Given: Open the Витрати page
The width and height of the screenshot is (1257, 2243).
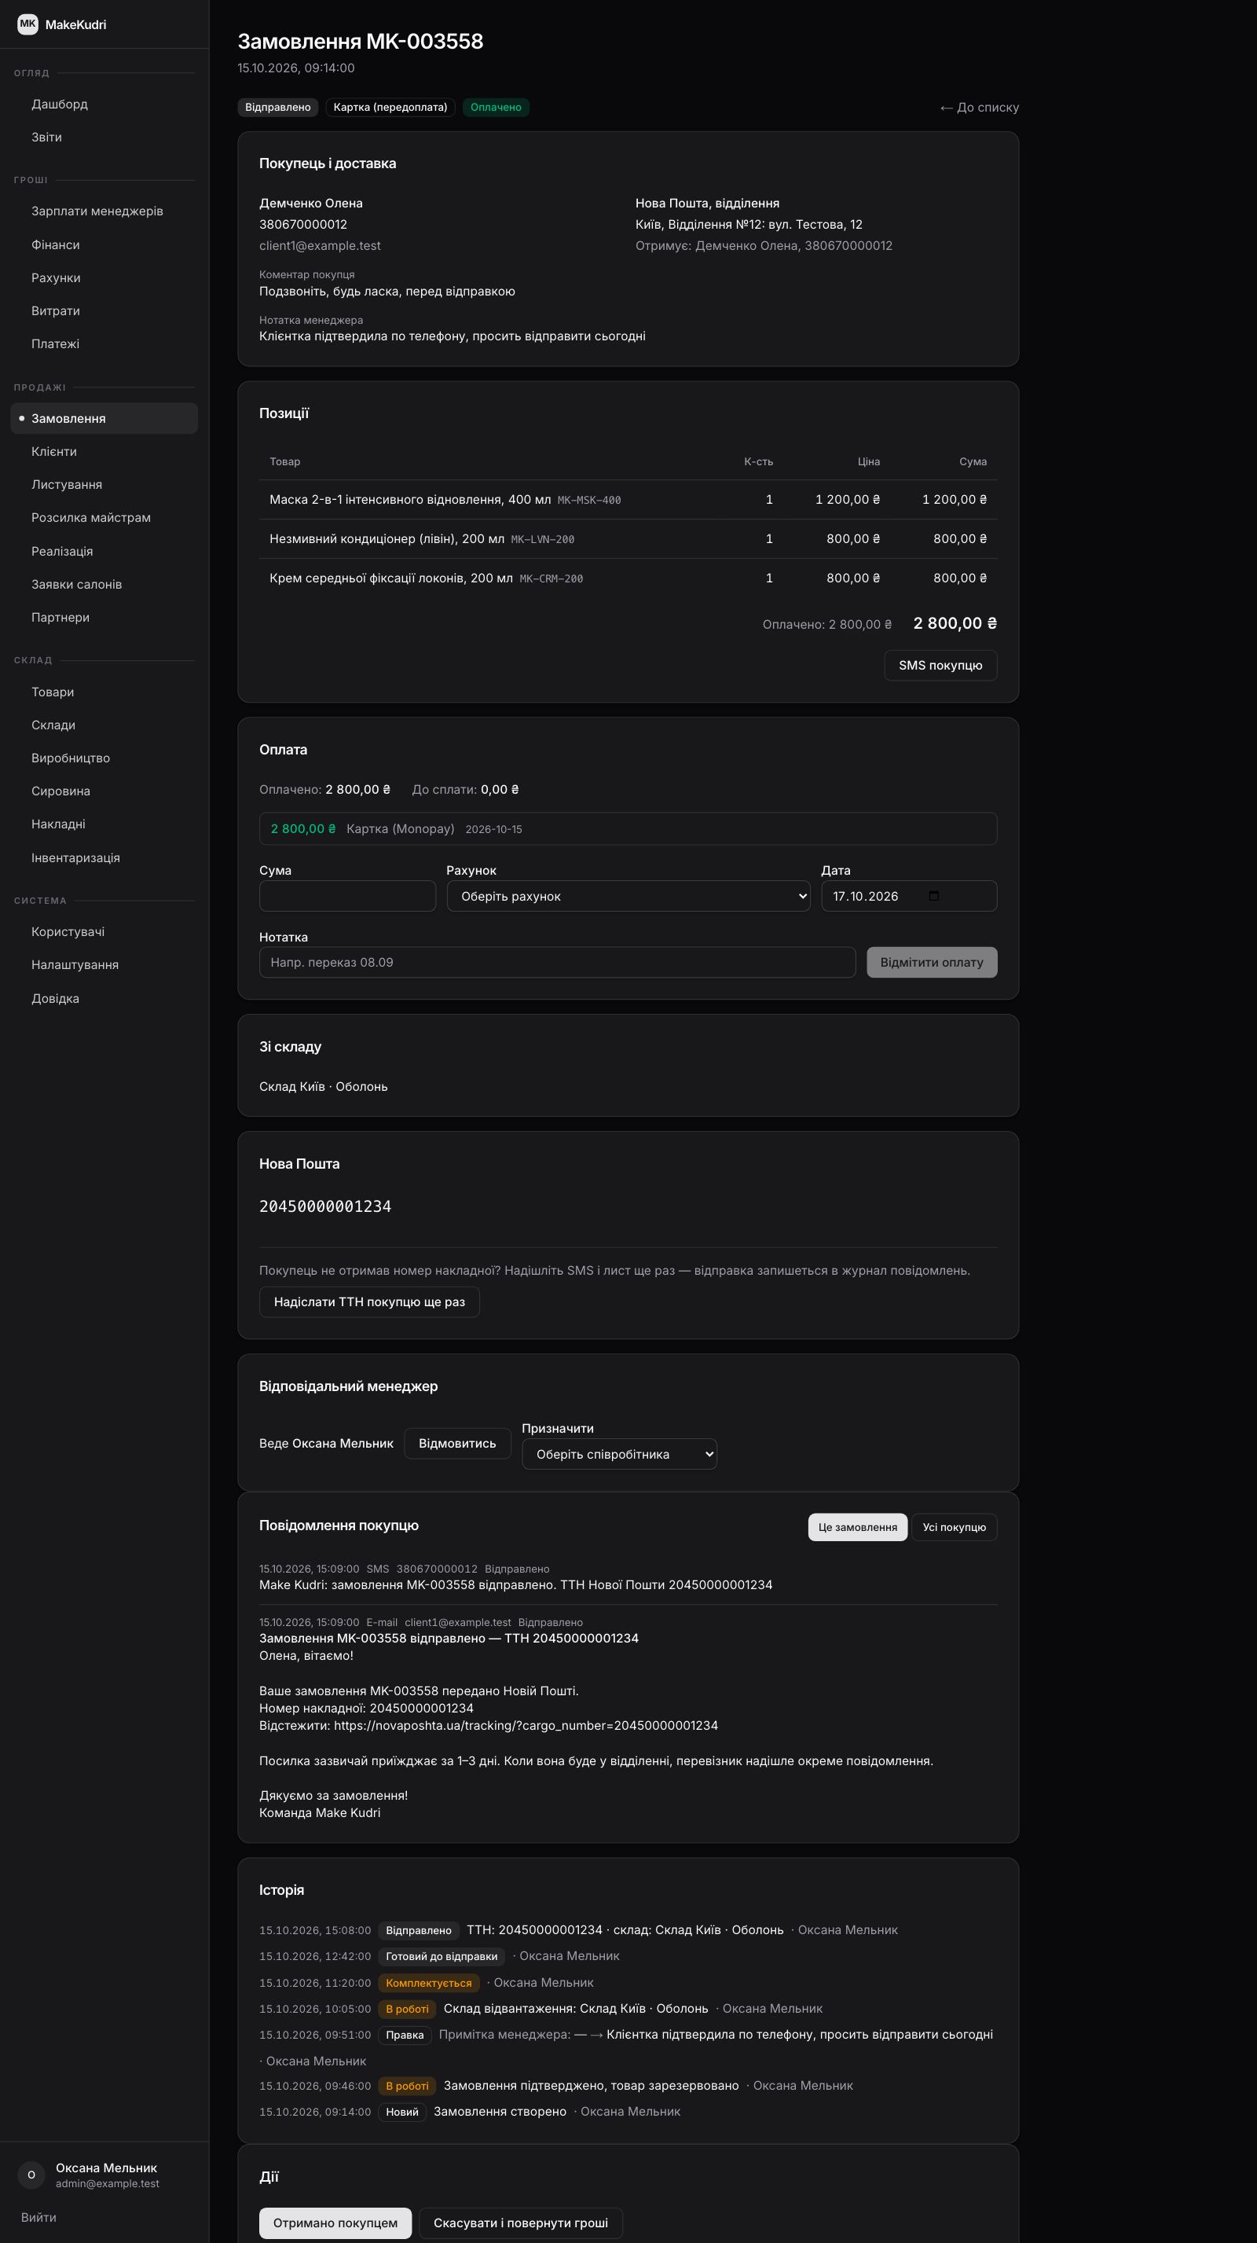Looking at the screenshot, I should [x=104, y=311].
